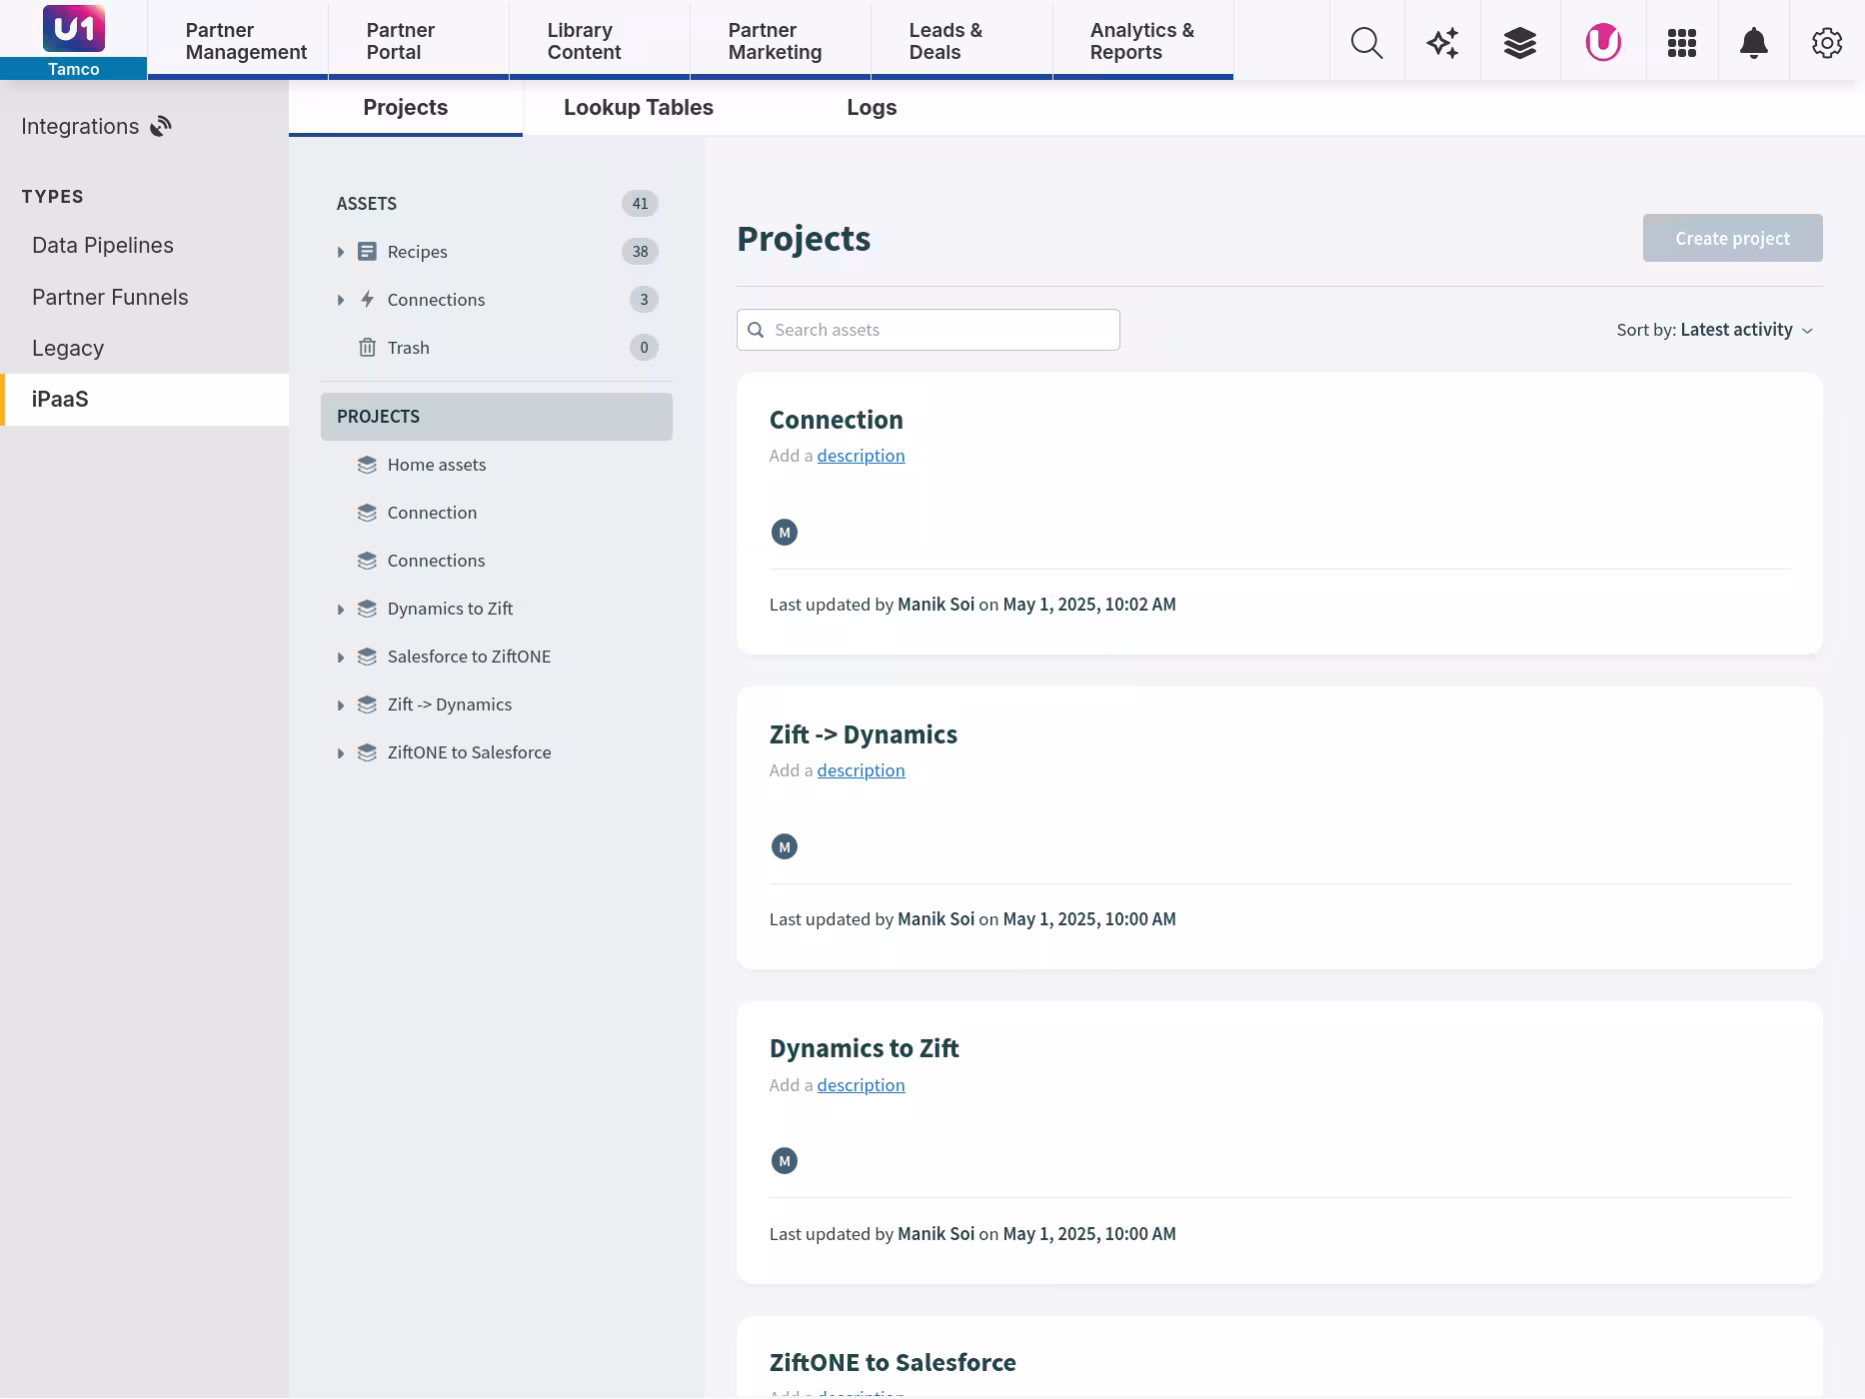Expand the Zift -> Dynamics project

click(341, 705)
